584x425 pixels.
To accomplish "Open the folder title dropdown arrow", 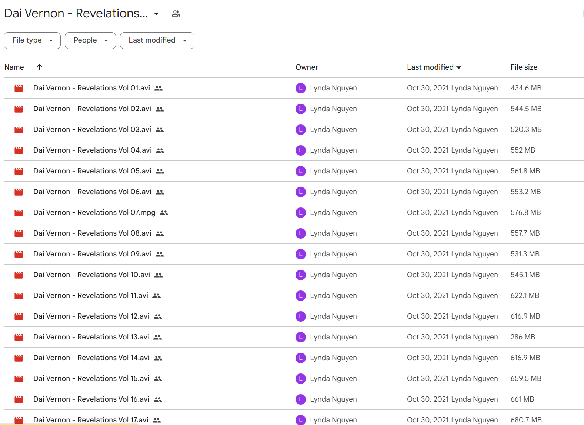I will (x=156, y=14).
